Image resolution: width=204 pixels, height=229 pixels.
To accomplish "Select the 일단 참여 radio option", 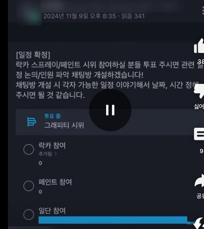I will click(29, 215).
